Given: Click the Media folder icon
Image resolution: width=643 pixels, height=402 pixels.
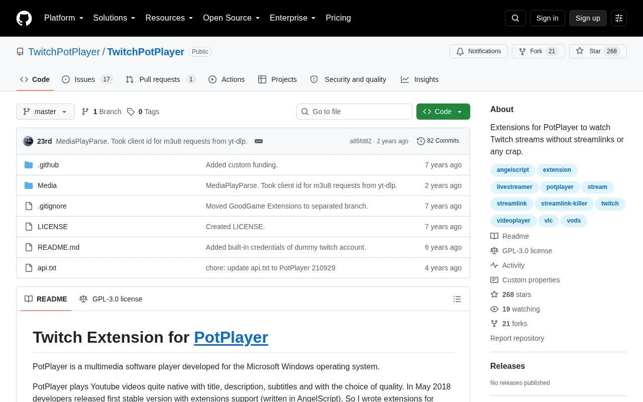Looking at the screenshot, I should coord(29,185).
